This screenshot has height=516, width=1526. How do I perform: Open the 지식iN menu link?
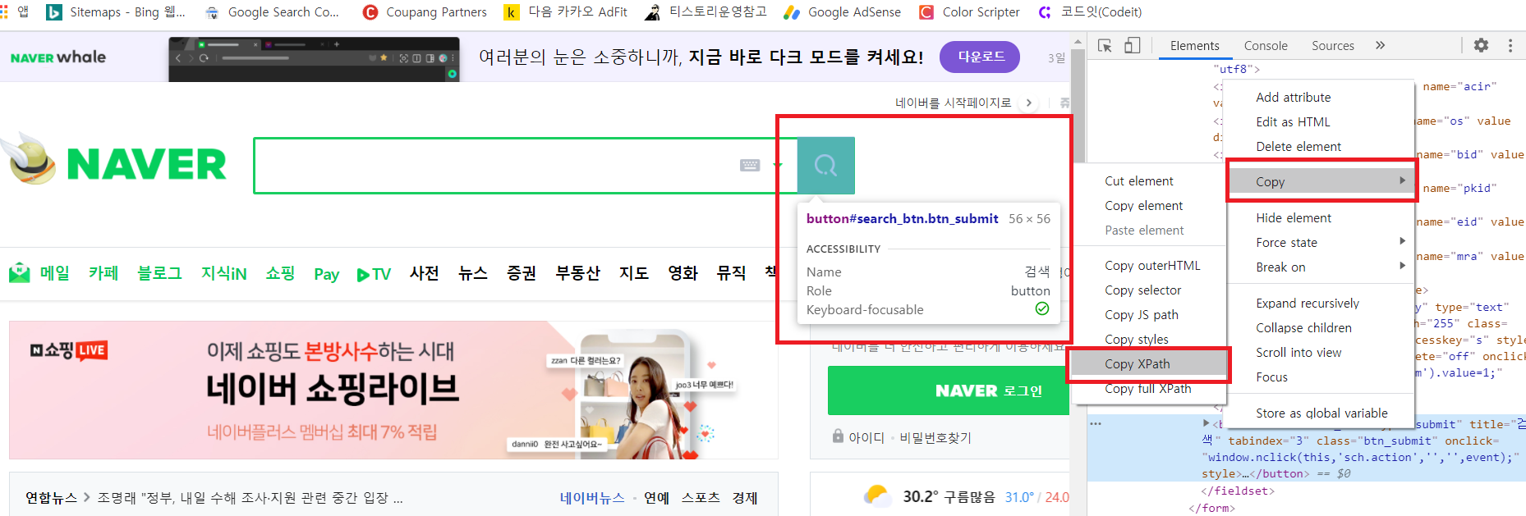pyautogui.click(x=224, y=273)
